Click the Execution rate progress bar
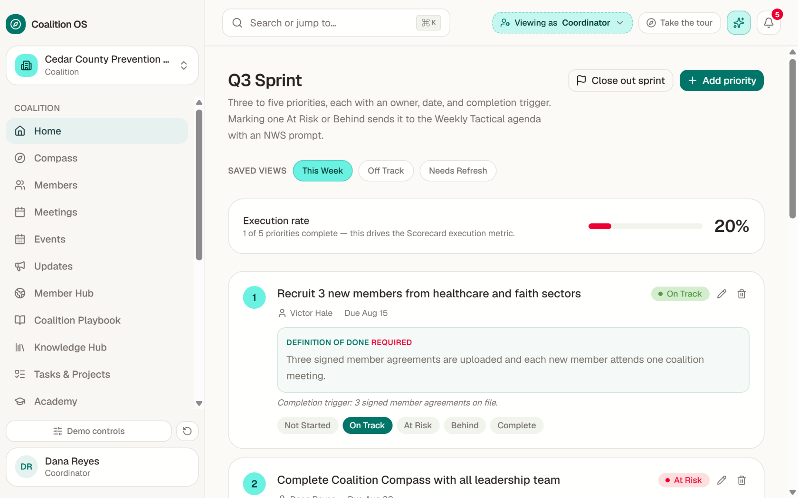Viewport: 798px width, 498px height. point(645,226)
